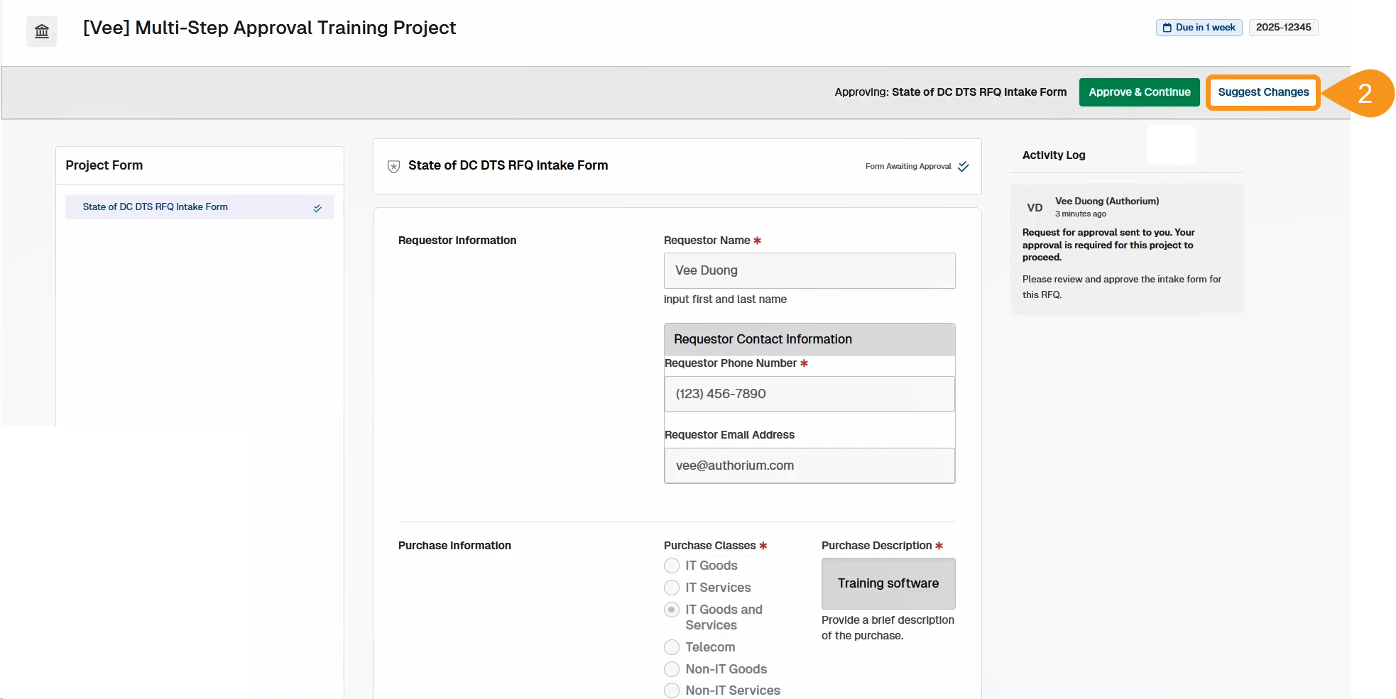Click the shield icon beside the form title

tap(393, 166)
